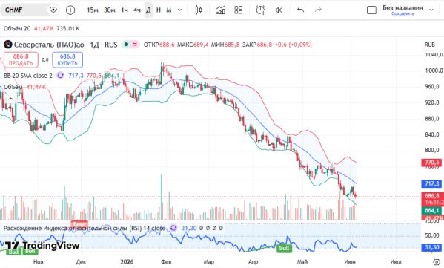Viewport: 444px width, 268px height.
Task: Click the RSI divergence indicator title
Action: tap(85, 228)
